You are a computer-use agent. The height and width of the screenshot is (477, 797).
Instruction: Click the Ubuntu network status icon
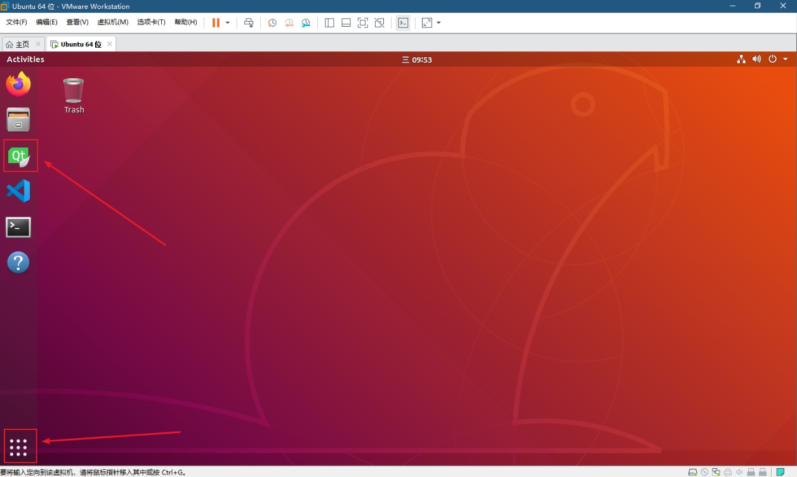[741, 59]
